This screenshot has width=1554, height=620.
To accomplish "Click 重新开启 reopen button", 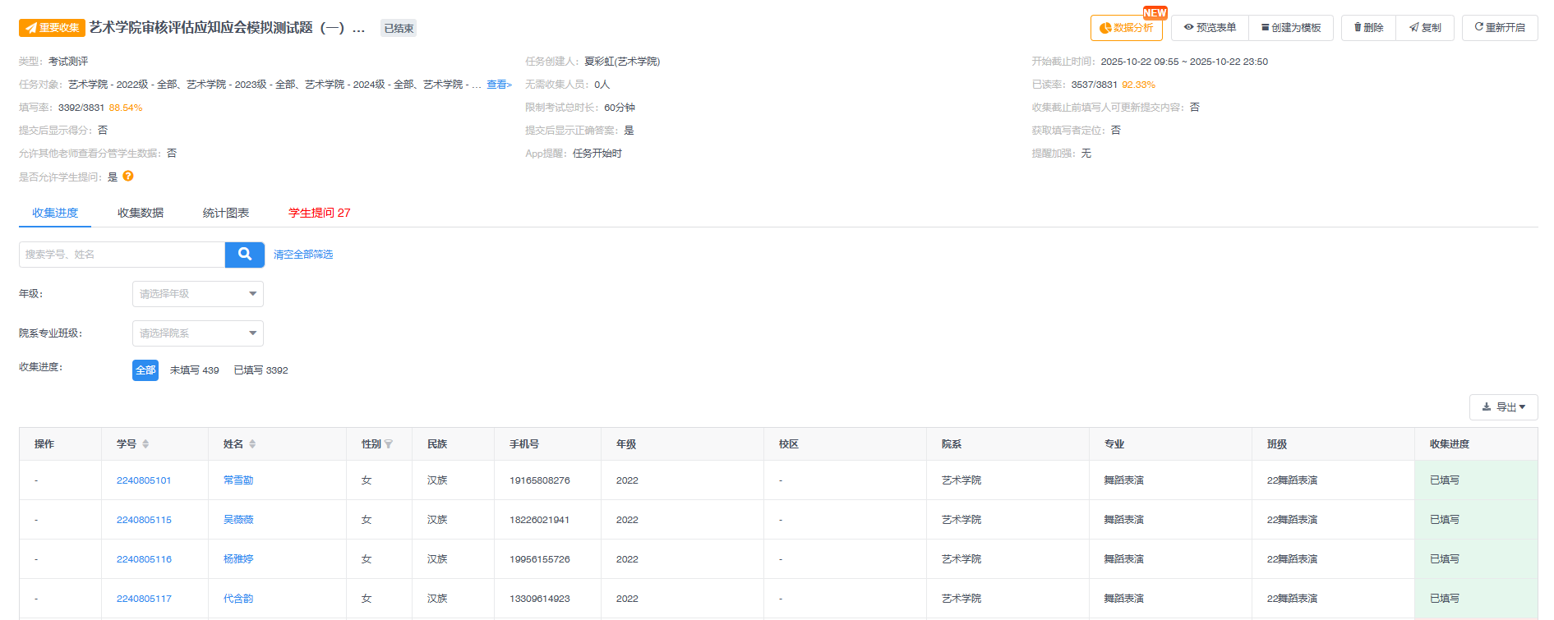I will click(x=1499, y=28).
